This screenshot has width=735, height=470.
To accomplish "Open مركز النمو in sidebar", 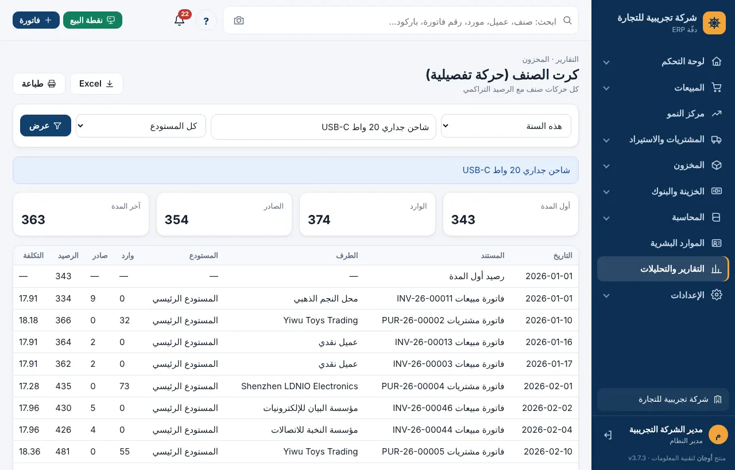I will [x=663, y=113].
